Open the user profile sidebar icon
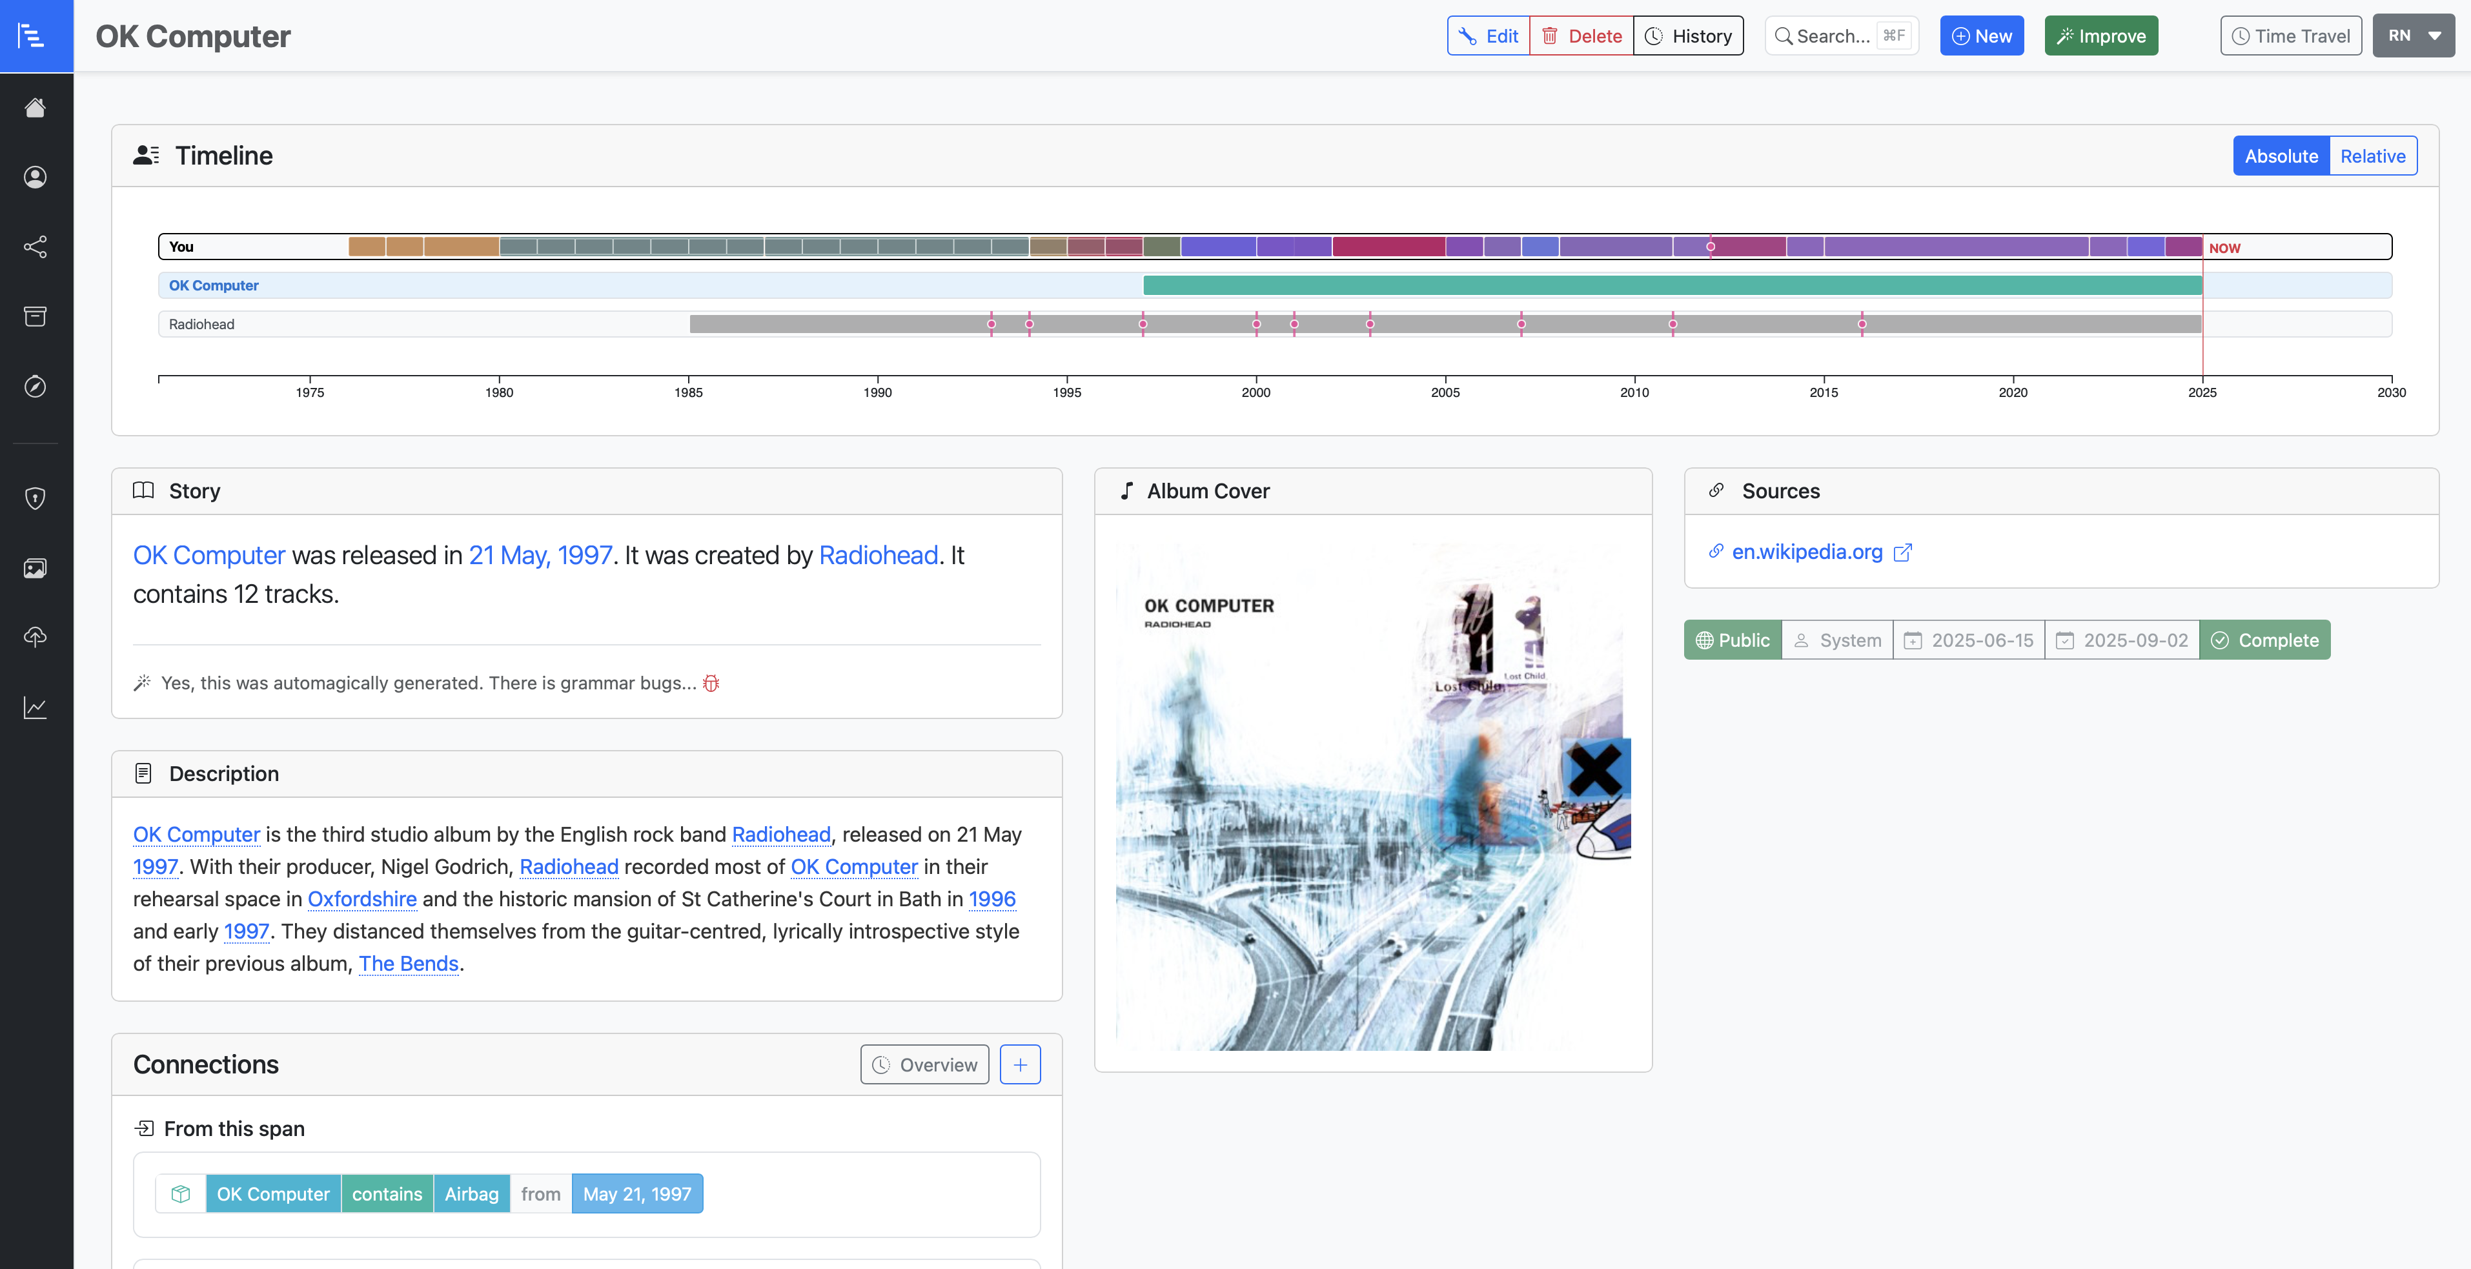This screenshot has height=1269, width=2471. [x=36, y=178]
